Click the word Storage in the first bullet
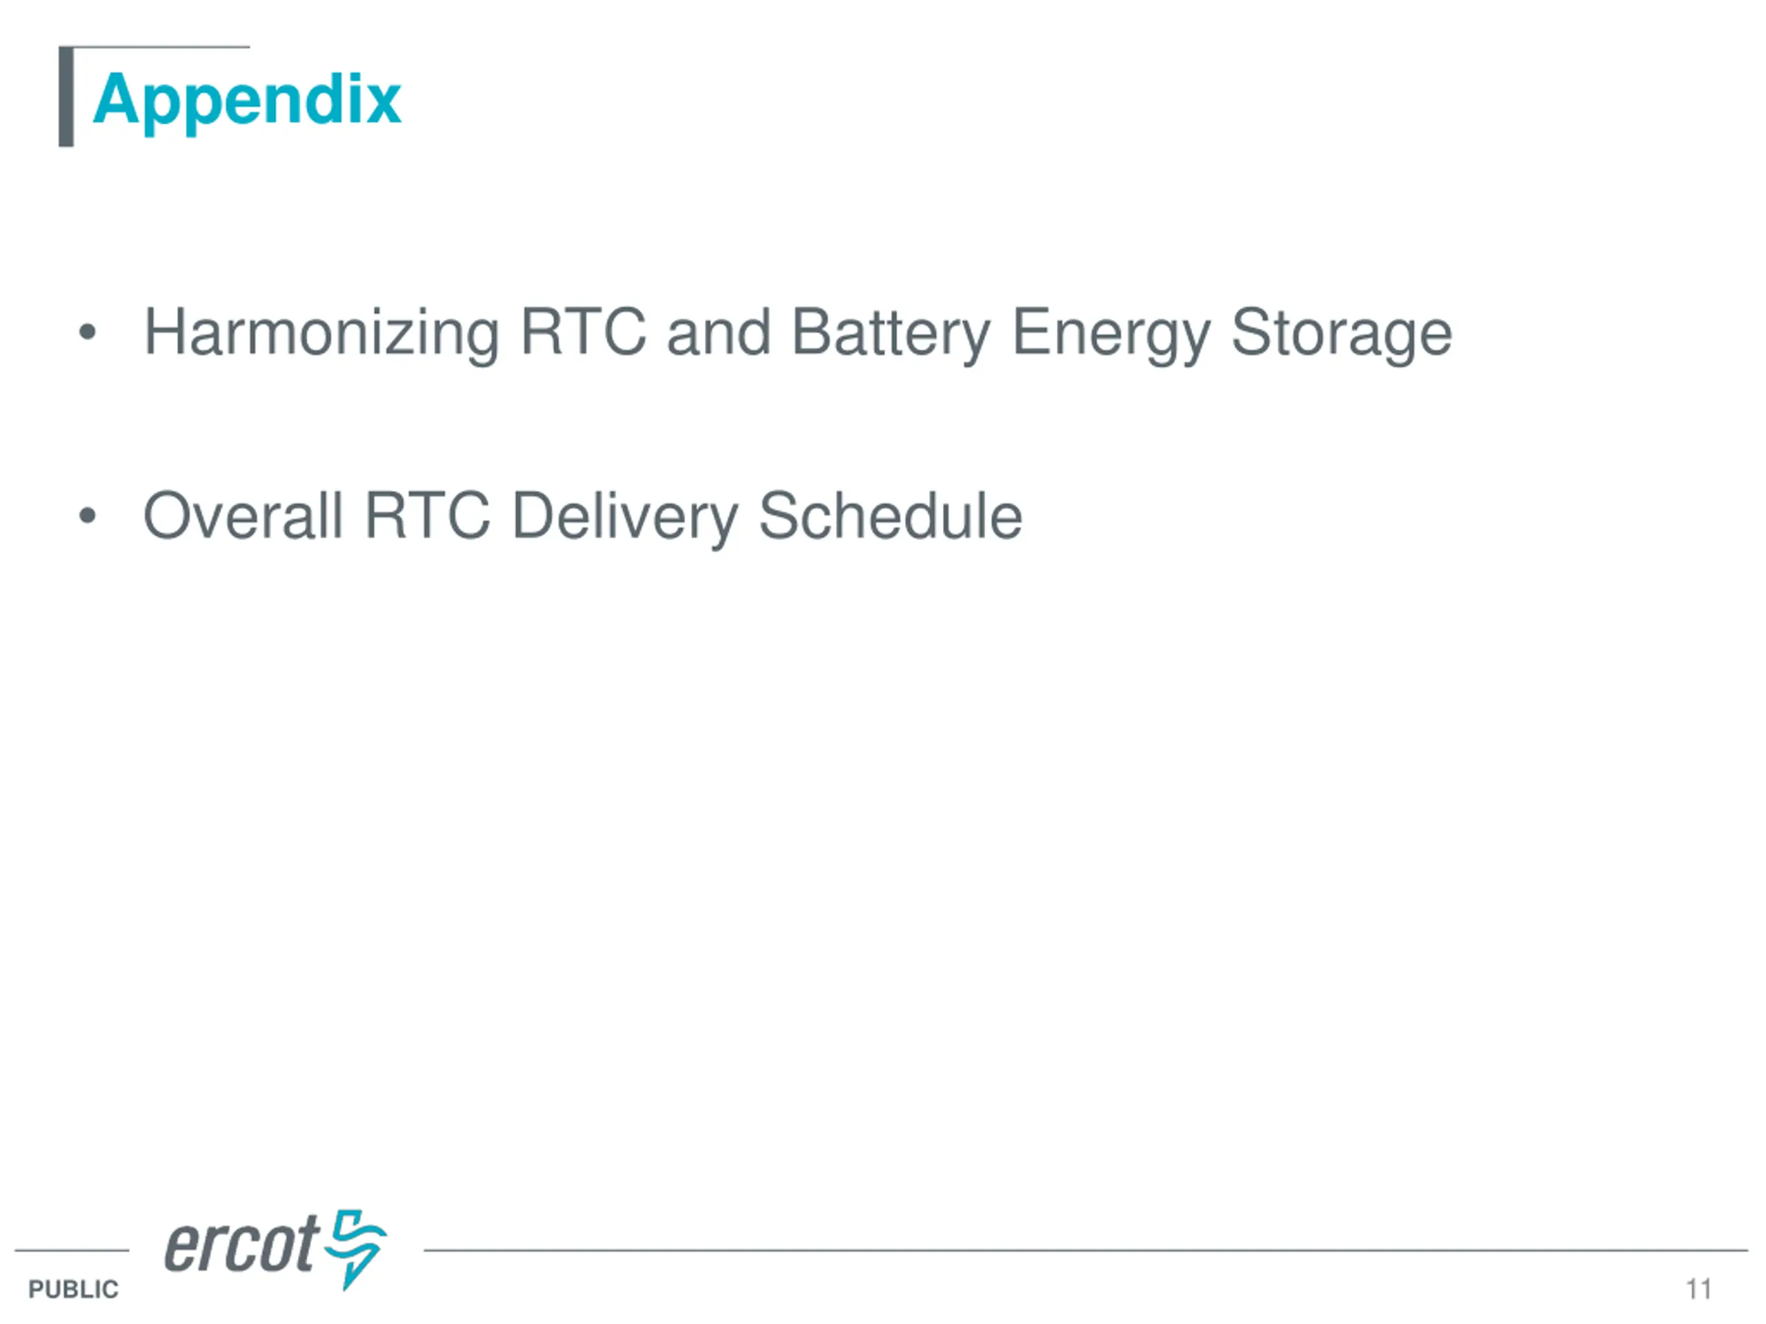This screenshot has width=1766, height=1324. pos(1341,334)
